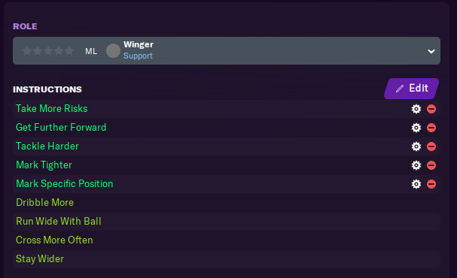
Task: Click the pencil icon on Edit button
Action: click(x=400, y=89)
